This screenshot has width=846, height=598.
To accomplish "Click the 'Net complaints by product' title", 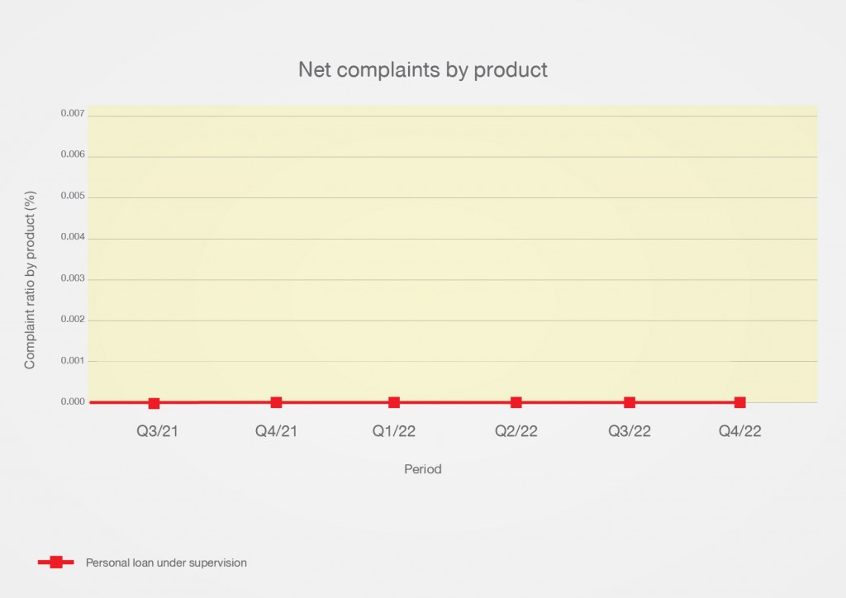I will 422,70.
